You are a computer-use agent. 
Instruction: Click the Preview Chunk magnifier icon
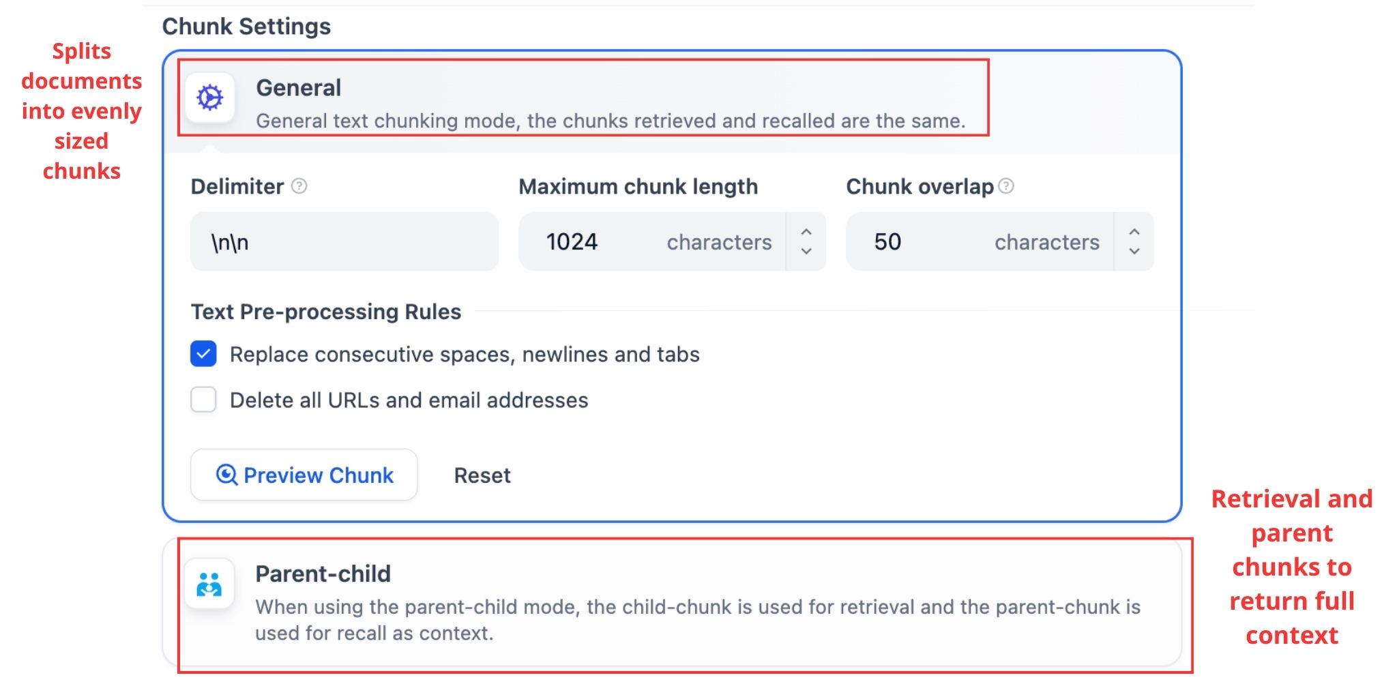coord(225,475)
